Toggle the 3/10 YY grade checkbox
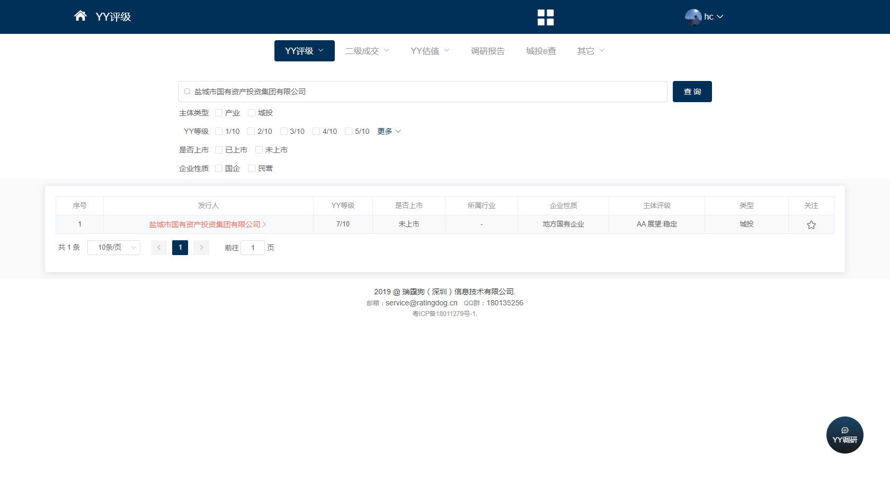Viewport: 890px width, 480px height. coord(283,131)
